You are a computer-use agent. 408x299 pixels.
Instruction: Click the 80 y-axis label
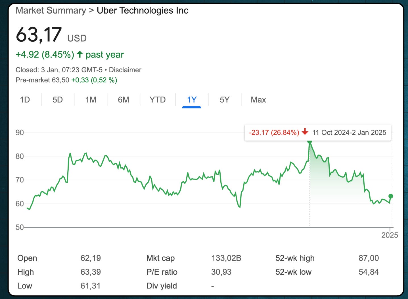click(20, 156)
